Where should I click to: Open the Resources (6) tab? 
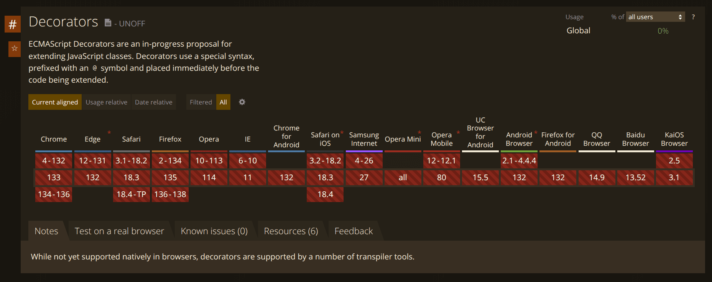tap(291, 231)
